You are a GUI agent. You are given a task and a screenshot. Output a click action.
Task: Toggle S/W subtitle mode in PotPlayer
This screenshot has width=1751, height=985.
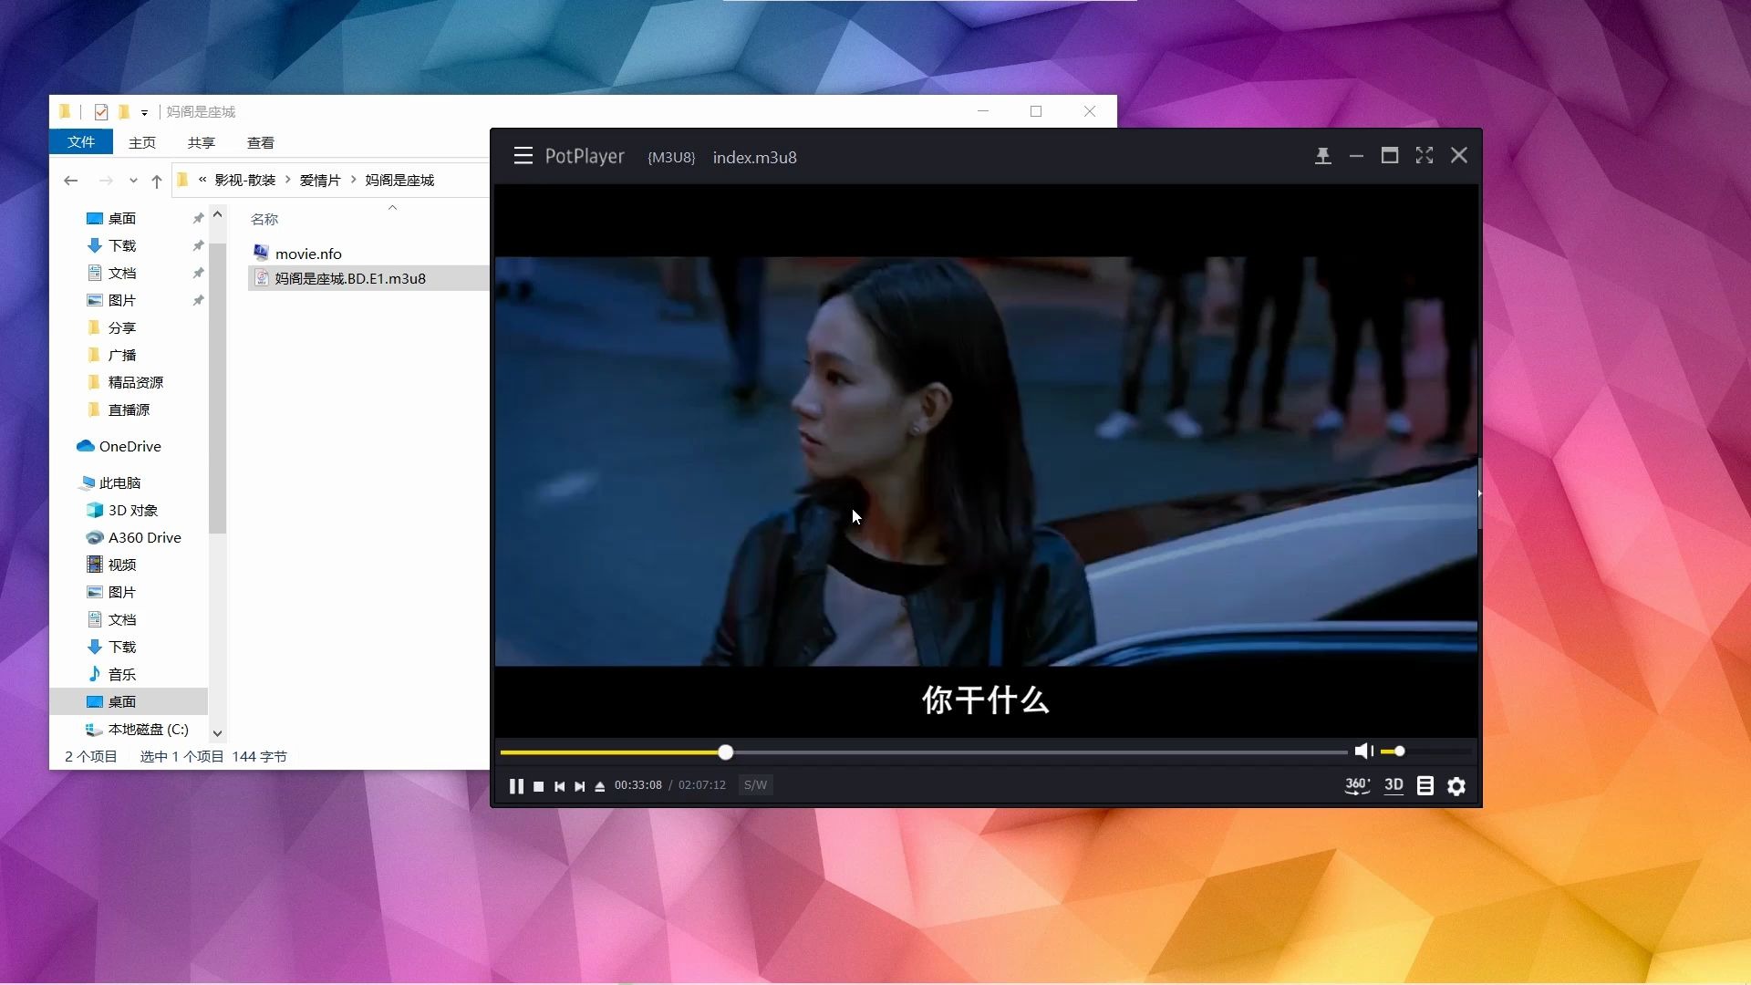pos(755,785)
